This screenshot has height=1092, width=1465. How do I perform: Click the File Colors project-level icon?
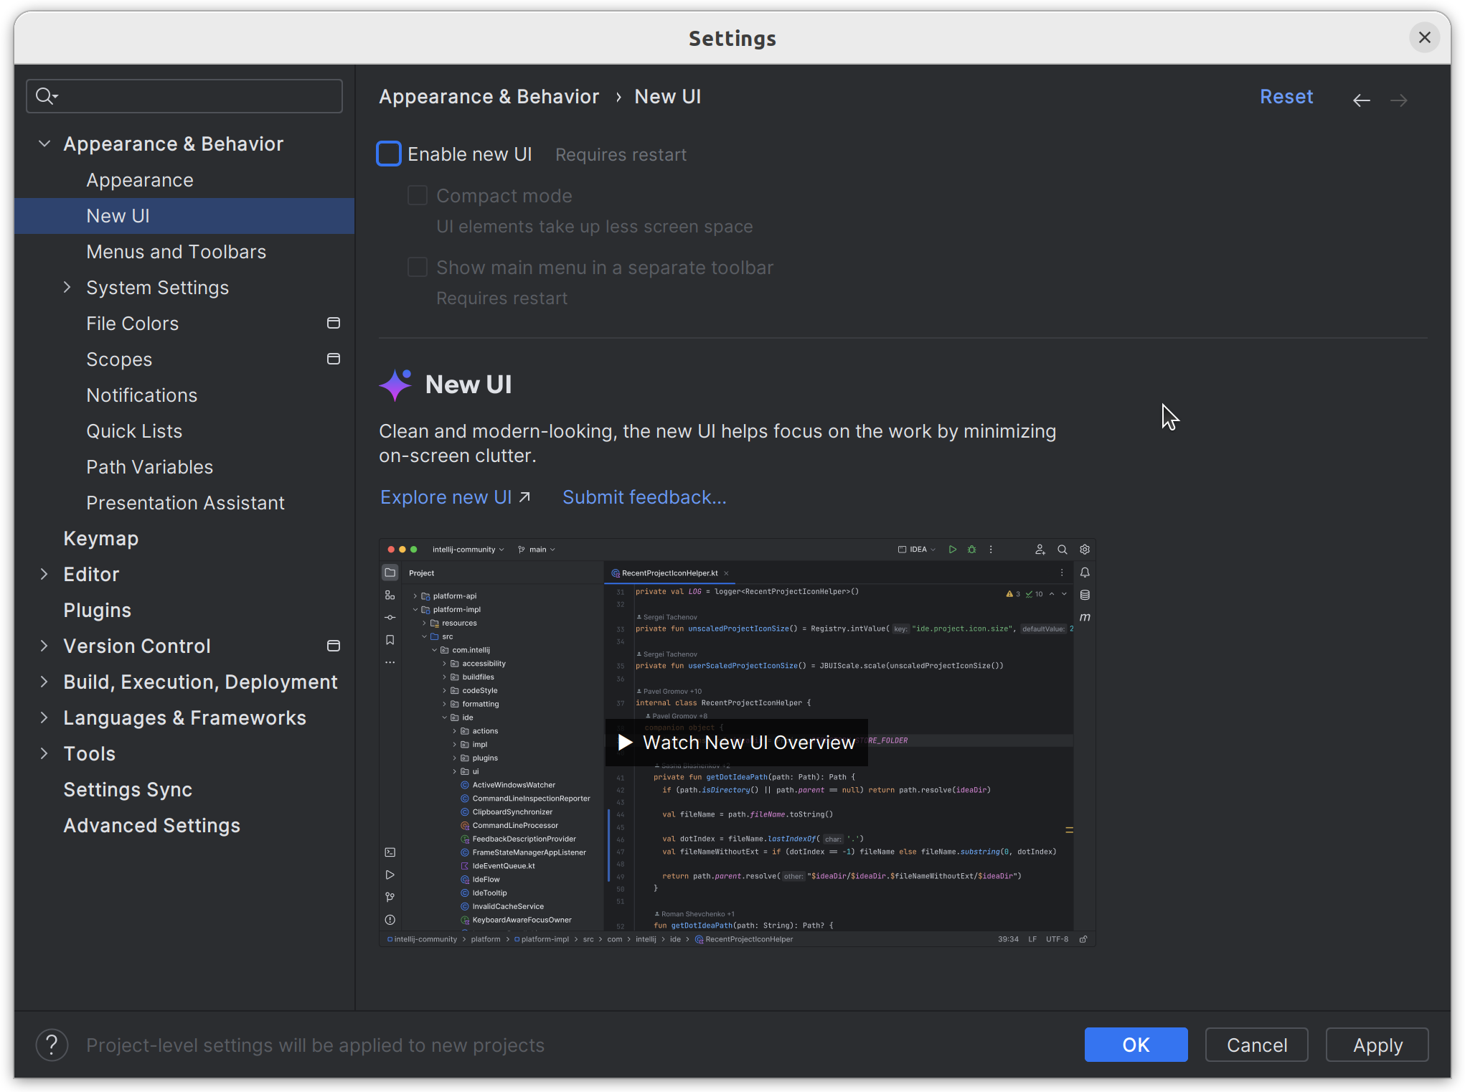click(334, 323)
